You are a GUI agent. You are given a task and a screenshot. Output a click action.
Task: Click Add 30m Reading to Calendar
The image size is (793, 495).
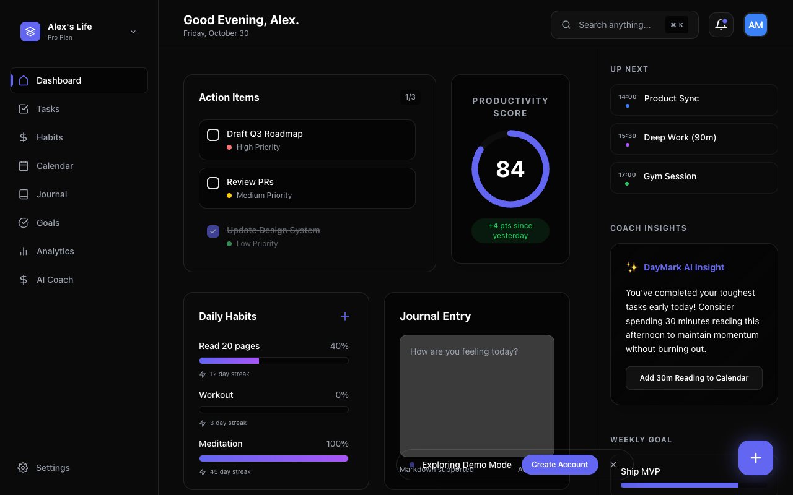click(x=694, y=378)
